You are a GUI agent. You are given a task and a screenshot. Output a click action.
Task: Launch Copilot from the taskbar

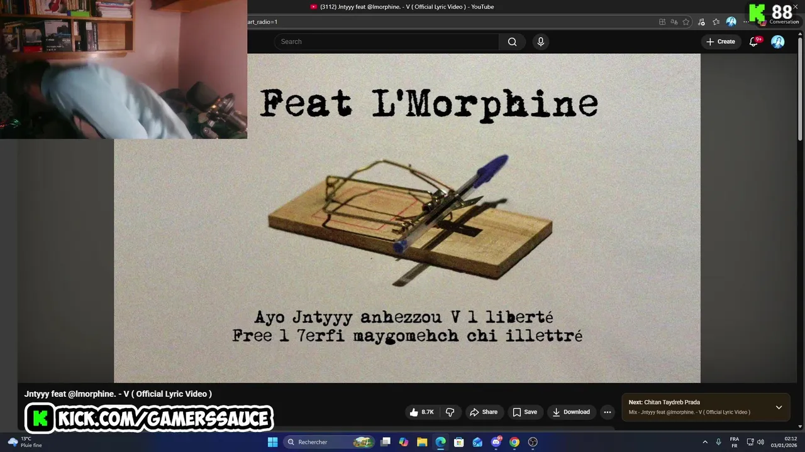404,442
